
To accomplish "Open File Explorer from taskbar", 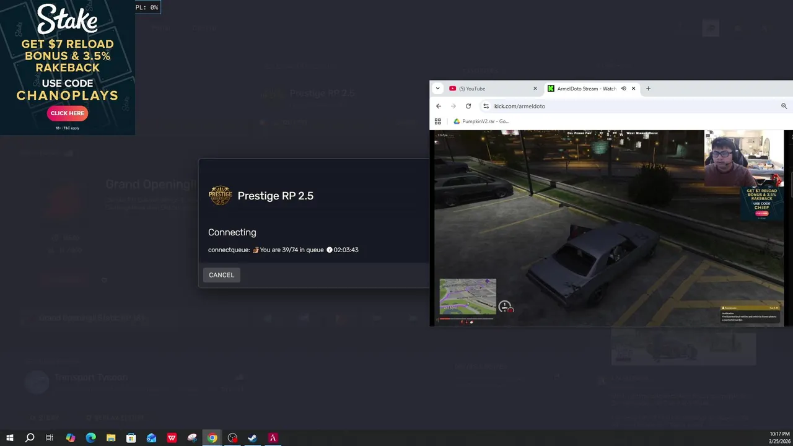I will [111, 438].
